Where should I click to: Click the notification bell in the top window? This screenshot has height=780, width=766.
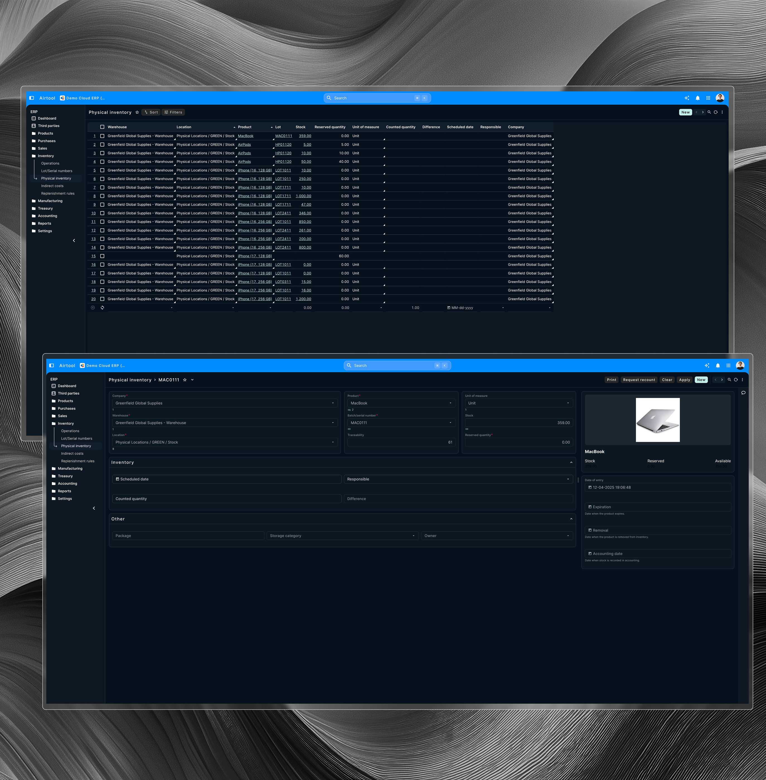(698, 98)
